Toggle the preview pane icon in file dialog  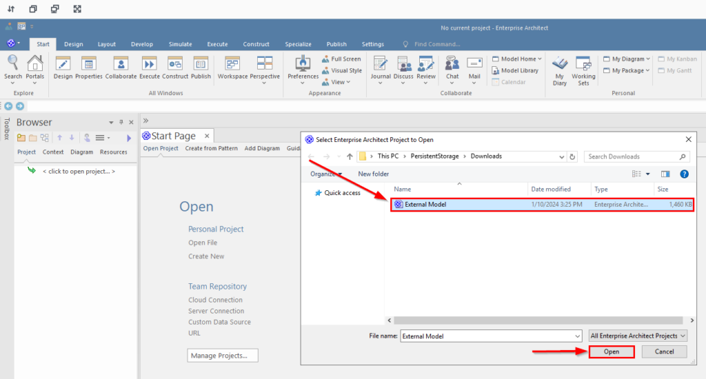665,174
